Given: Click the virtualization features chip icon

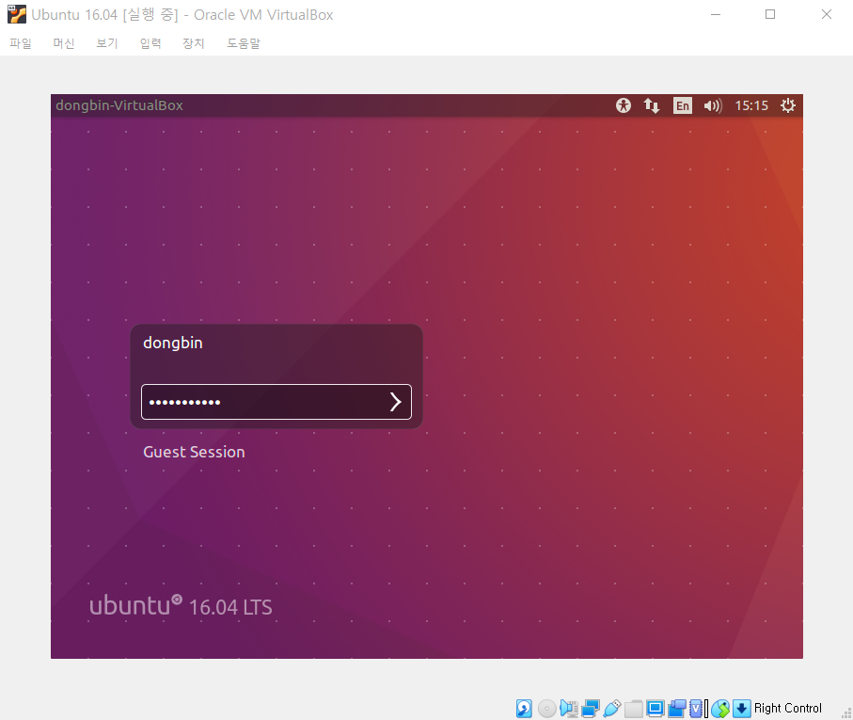Looking at the screenshot, I should (696, 708).
